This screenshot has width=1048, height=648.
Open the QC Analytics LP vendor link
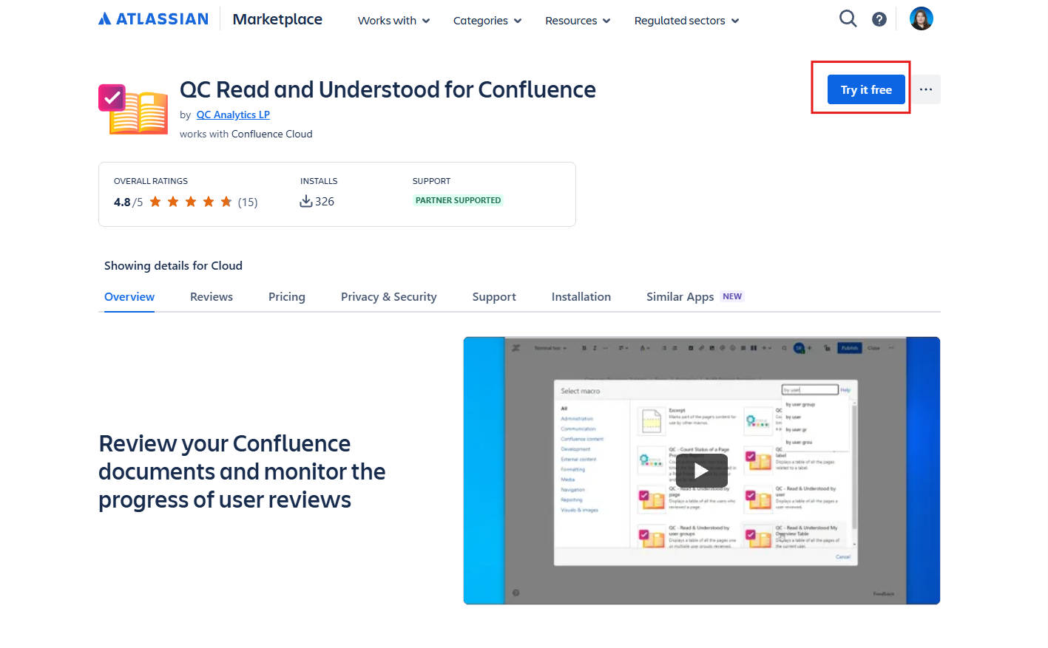[233, 115]
